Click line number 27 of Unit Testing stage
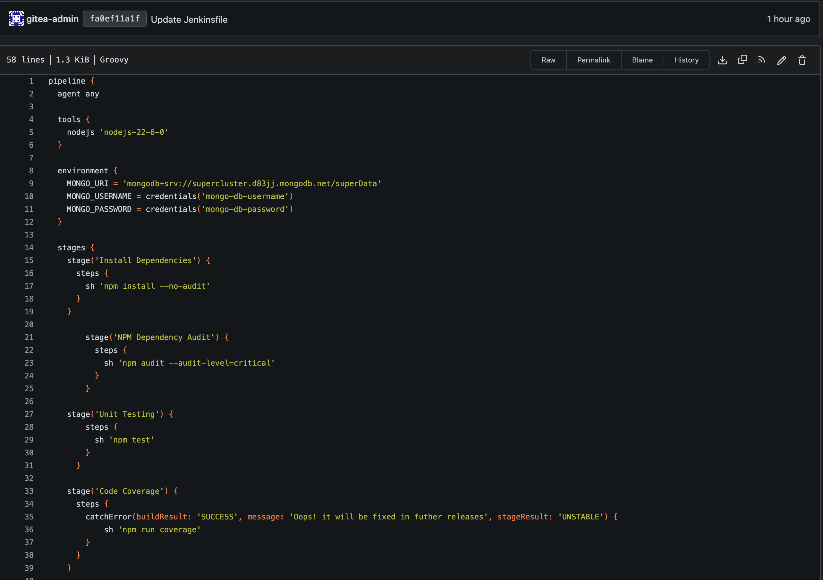 29,414
